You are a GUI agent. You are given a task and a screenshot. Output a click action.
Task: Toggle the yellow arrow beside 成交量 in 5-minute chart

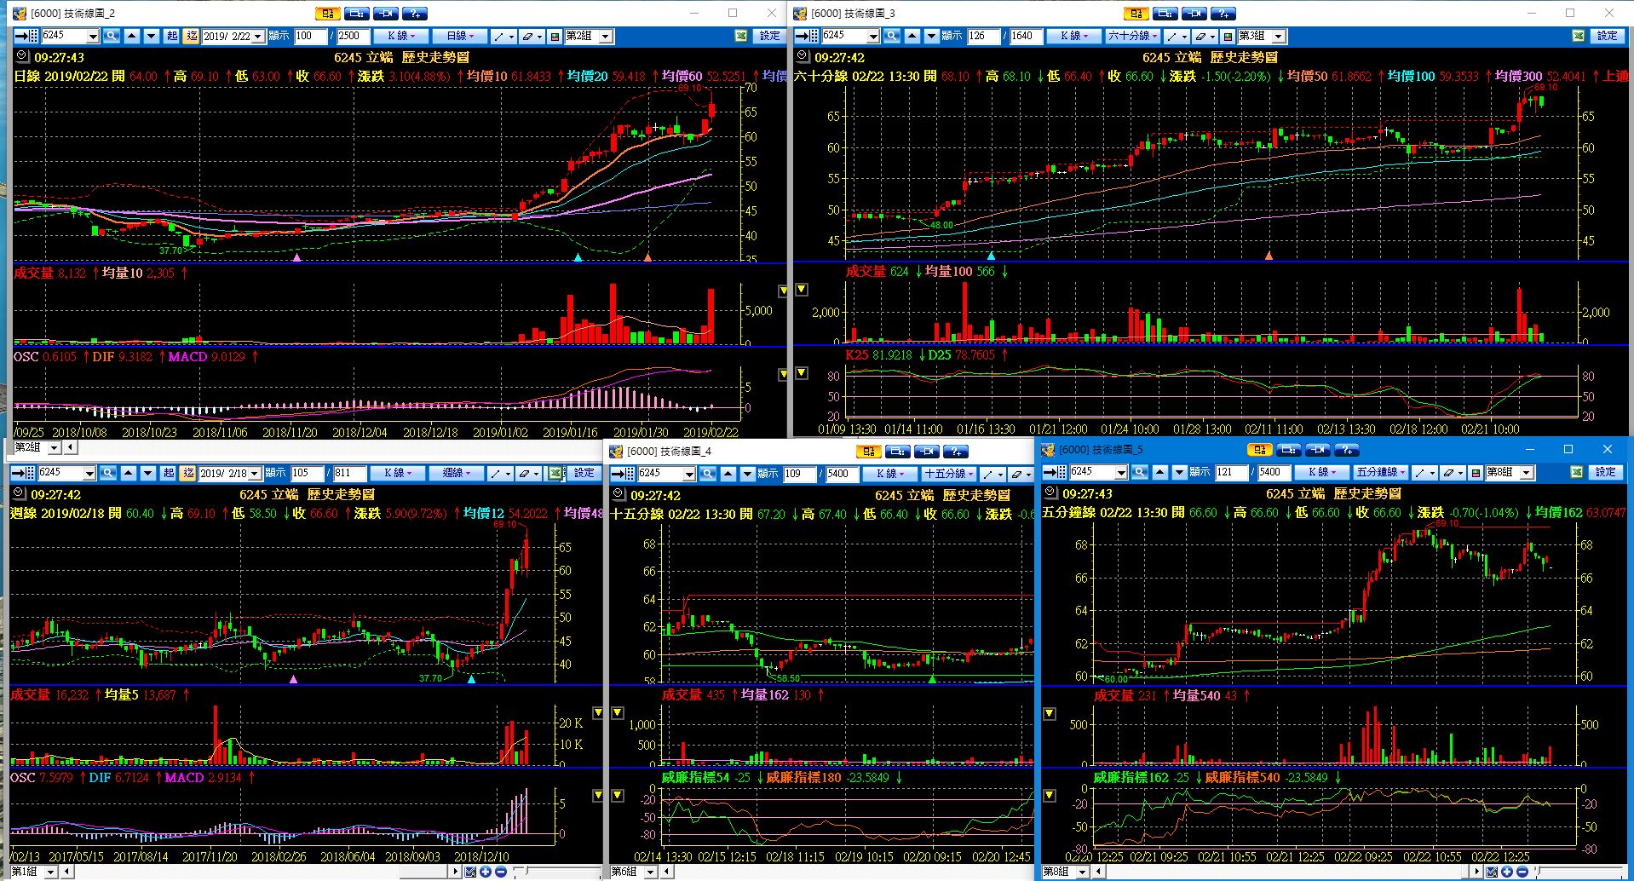coord(1050,714)
